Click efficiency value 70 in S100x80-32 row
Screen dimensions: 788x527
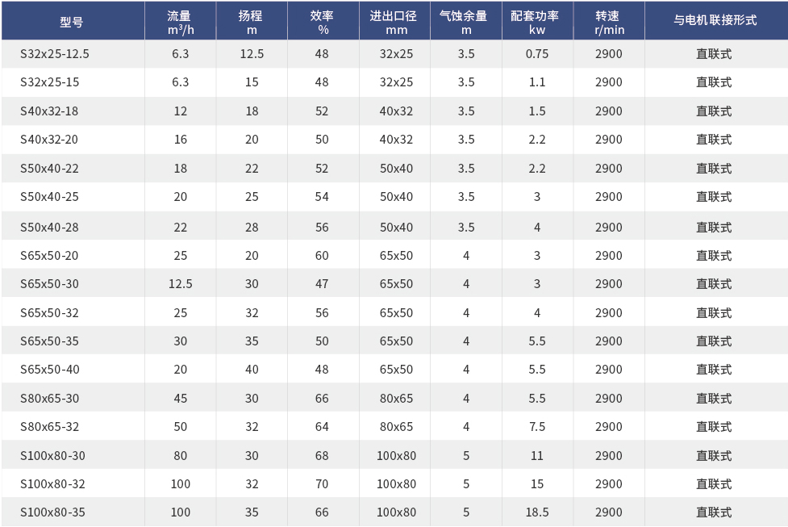click(x=323, y=484)
